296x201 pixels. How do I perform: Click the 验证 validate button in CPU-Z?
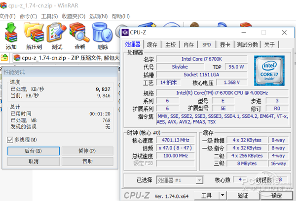243,196
